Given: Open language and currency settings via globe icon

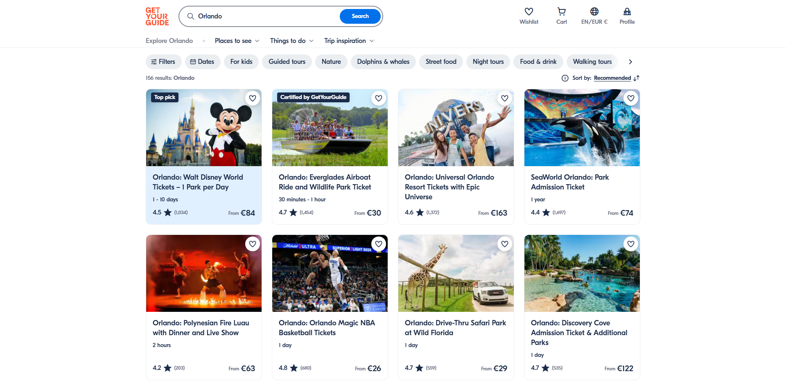Looking at the screenshot, I should (594, 11).
